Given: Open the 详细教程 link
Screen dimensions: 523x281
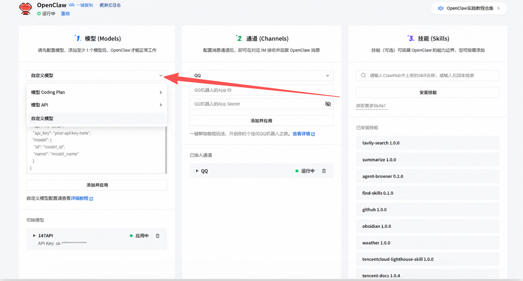Looking at the screenshot, I should point(79,198).
